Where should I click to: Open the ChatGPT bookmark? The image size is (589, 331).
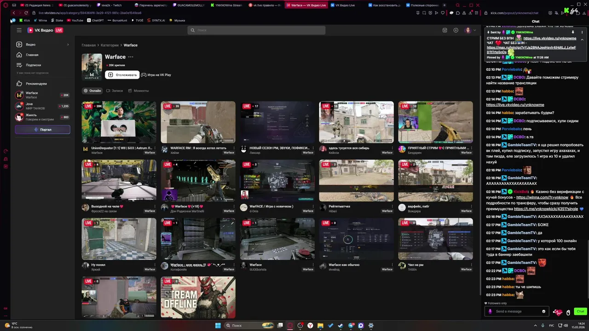pos(95,20)
